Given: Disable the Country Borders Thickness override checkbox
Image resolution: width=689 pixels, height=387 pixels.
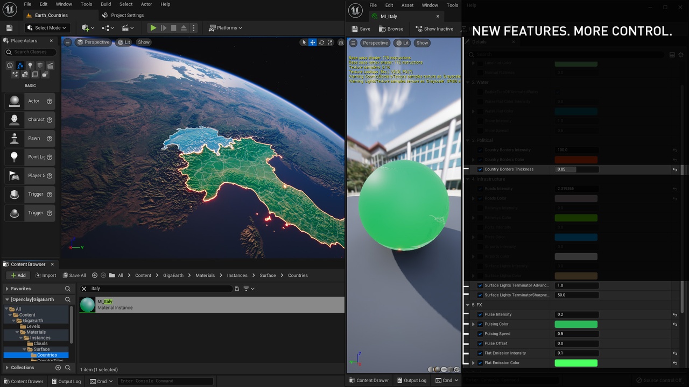Looking at the screenshot, I should 480,169.
